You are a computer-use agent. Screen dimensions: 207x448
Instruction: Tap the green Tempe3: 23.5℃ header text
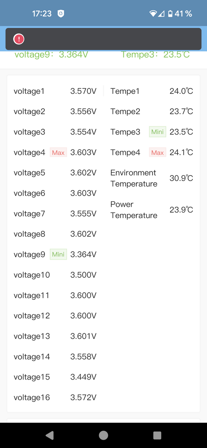[155, 54]
